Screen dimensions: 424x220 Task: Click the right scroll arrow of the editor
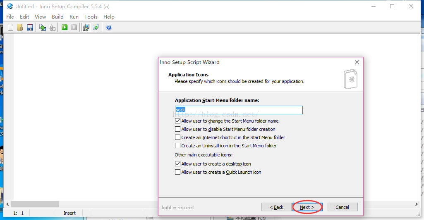pos(417,204)
